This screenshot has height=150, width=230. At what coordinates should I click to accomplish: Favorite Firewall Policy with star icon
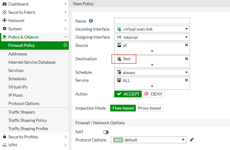[65, 45]
